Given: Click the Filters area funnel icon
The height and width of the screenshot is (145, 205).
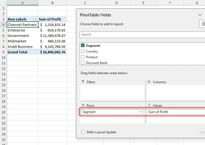Looking at the screenshot, I should coord(83,82).
